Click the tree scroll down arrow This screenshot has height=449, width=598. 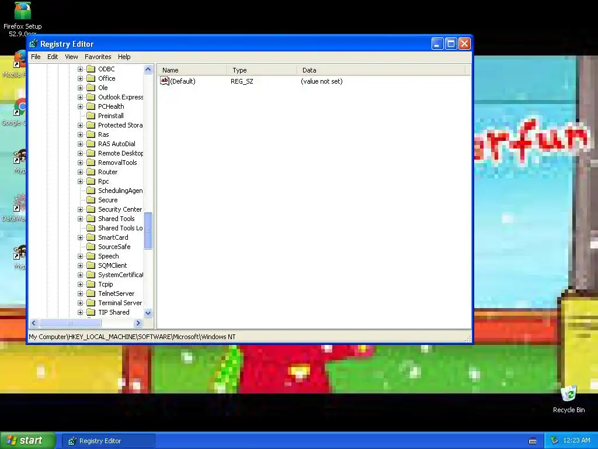pos(148,313)
